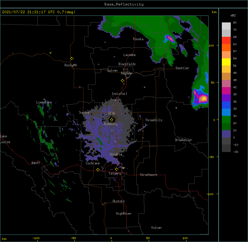Click the Sundre town label
Viewport: 248px width, 242px height.
[x=84, y=112]
